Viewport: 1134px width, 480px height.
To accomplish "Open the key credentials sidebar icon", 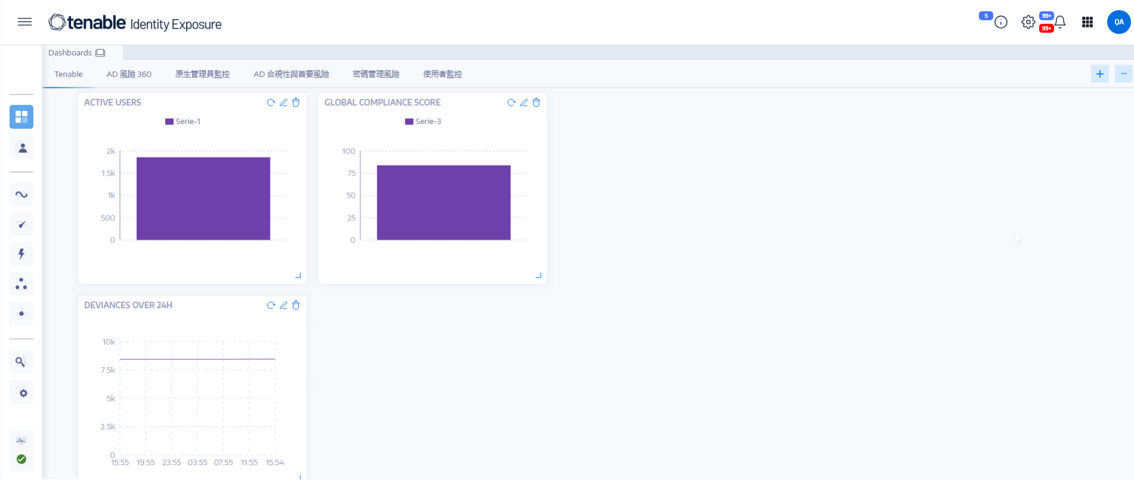I will [21, 362].
